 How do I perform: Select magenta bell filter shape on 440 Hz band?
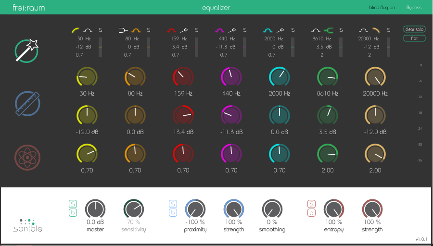pyautogui.click(x=220, y=30)
